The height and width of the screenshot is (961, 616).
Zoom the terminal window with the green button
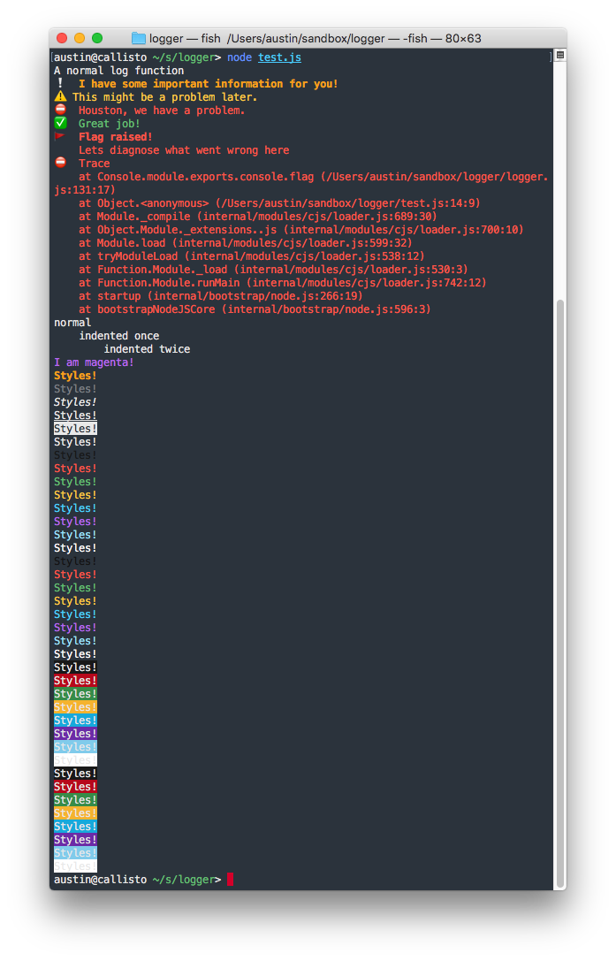click(97, 38)
